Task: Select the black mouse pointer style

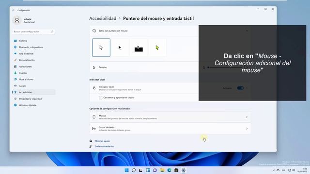Action: tap(120, 47)
